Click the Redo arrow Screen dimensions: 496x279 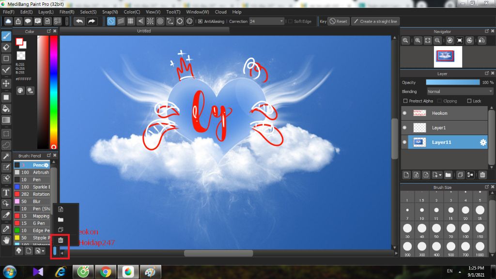click(92, 21)
